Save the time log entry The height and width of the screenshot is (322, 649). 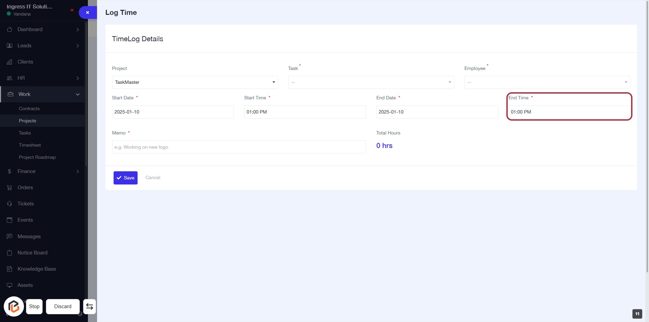[x=125, y=178]
